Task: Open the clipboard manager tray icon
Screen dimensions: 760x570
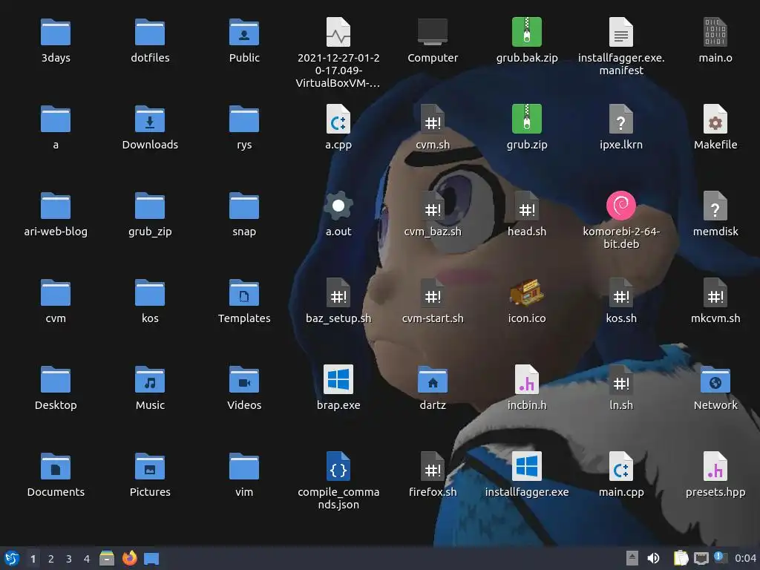Action: point(681,558)
